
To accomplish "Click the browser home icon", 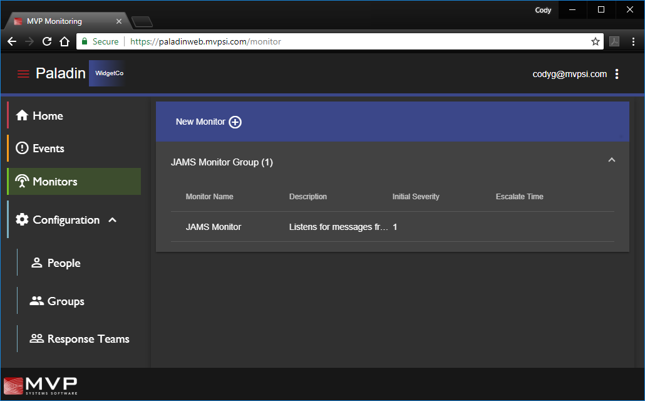I will point(64,41).
